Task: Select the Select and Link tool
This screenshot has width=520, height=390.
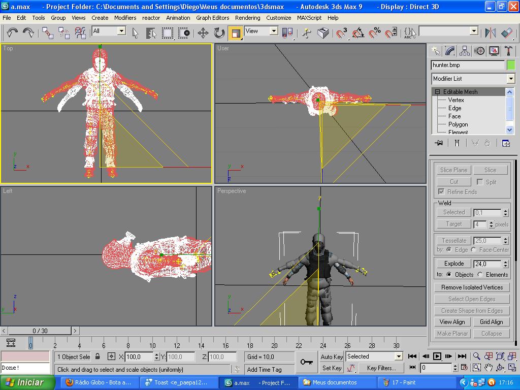Action: (x=47, y=33)
